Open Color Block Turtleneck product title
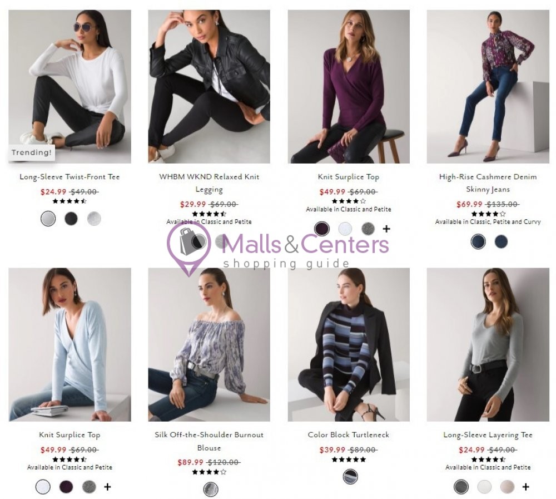 (x=349, y=435)
